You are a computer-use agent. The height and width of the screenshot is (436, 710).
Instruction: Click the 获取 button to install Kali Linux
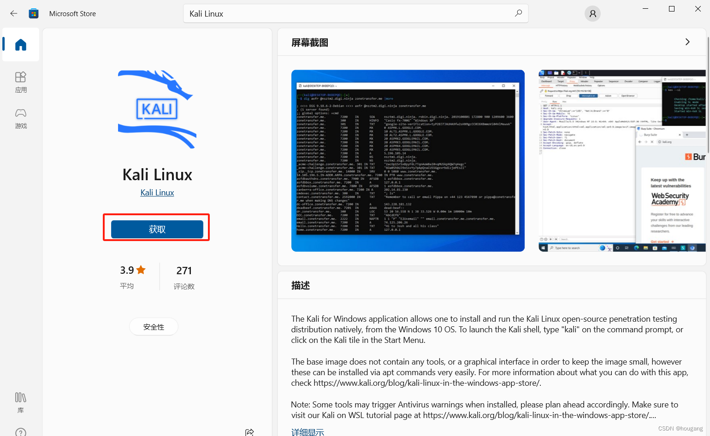pos(157,229)
